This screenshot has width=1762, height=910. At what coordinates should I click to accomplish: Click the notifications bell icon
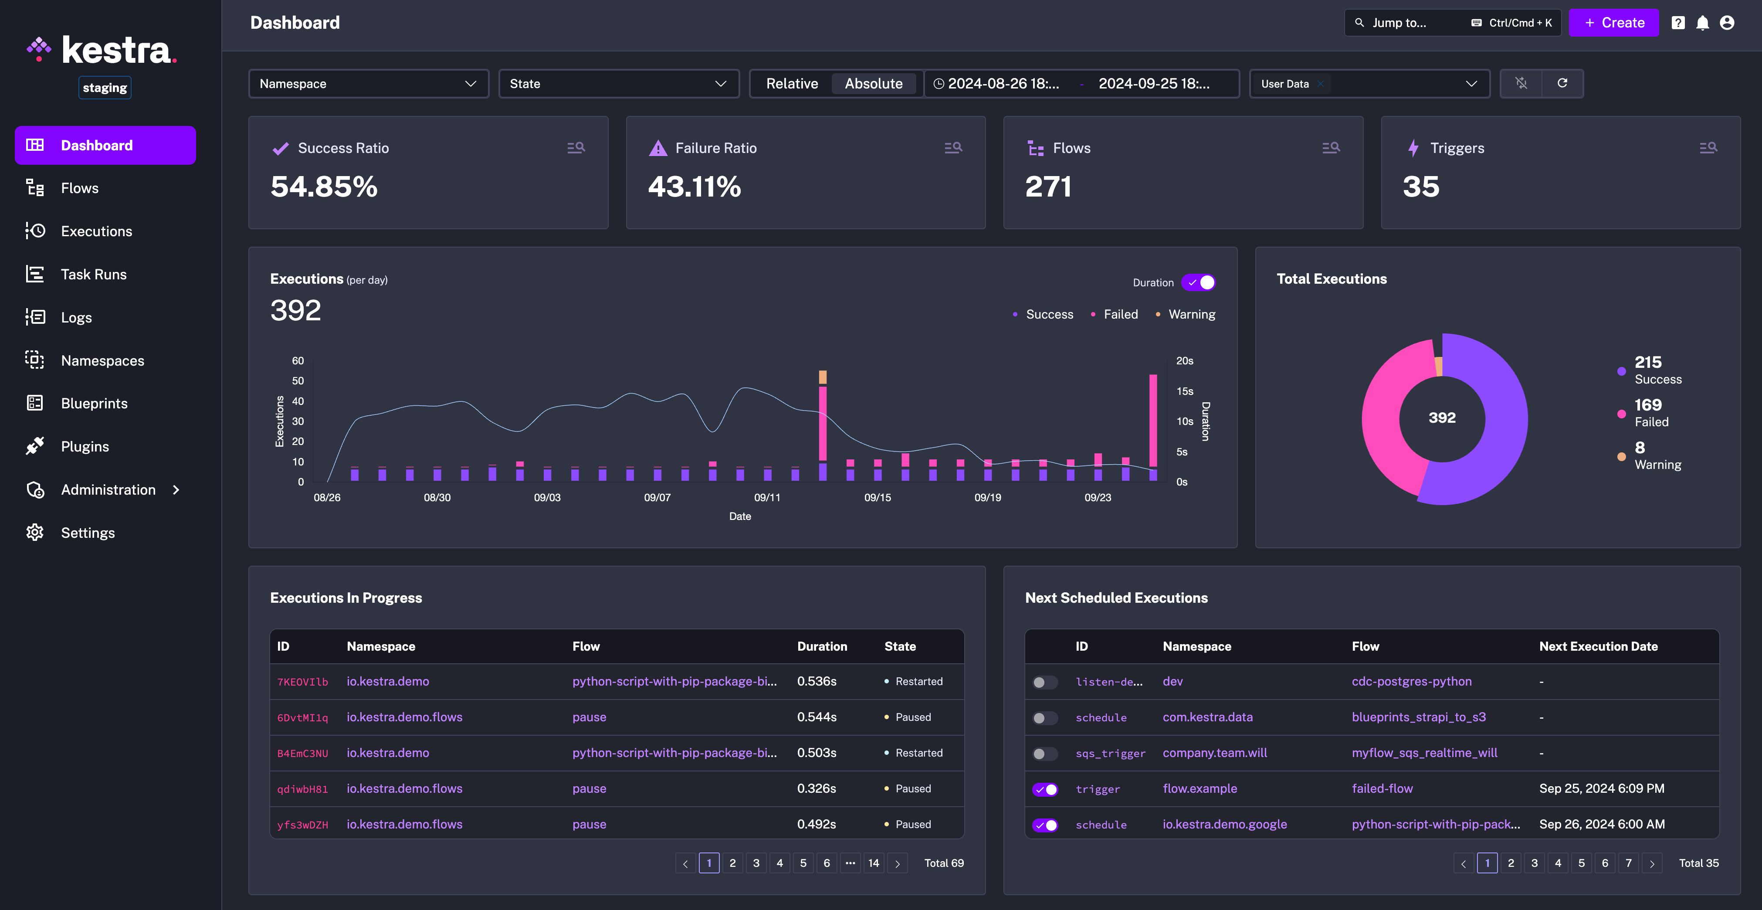tap(1702, 23)
